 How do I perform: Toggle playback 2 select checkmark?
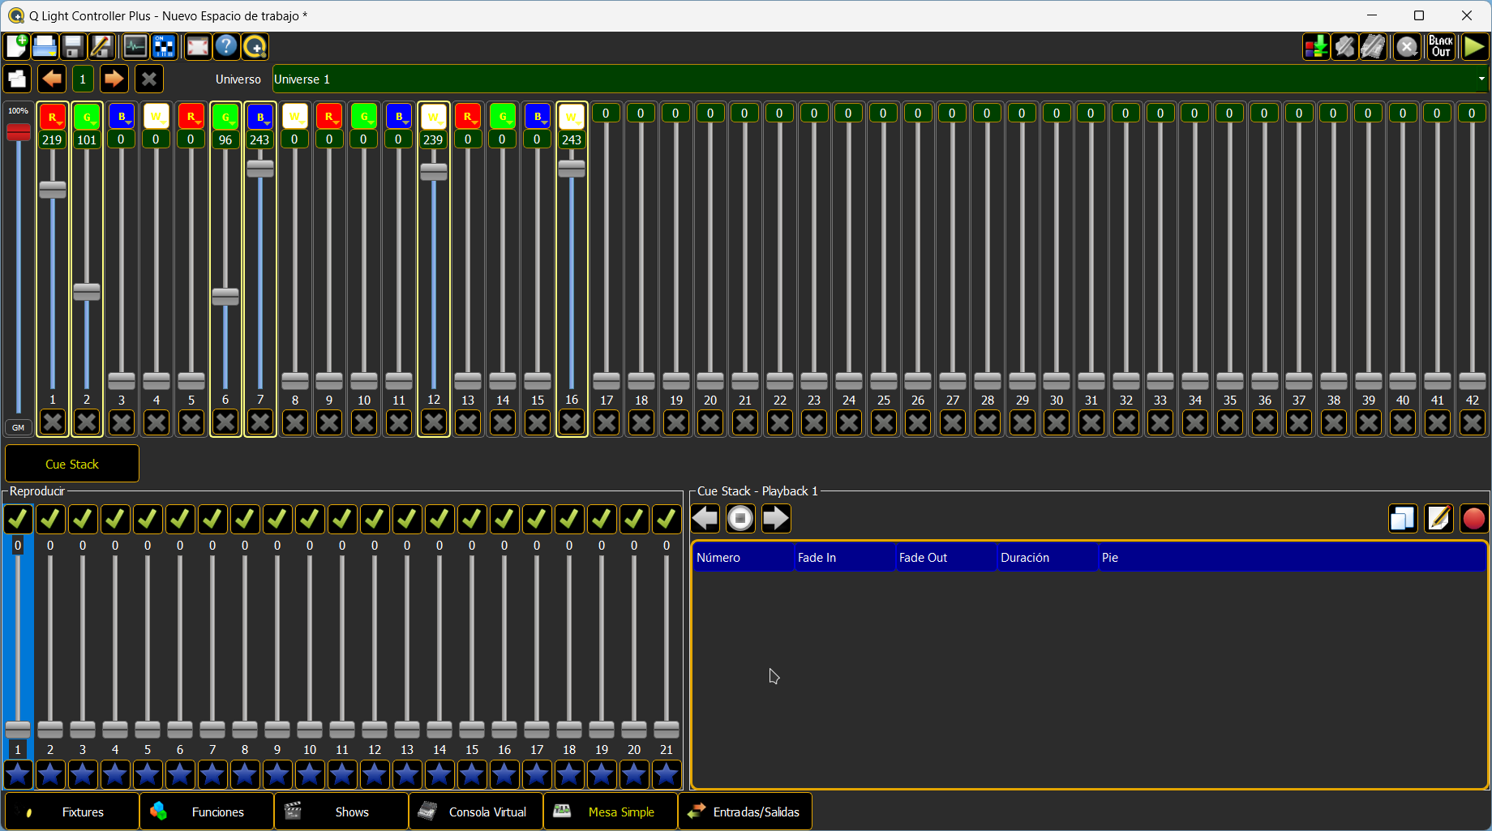click(x=50, y=519)
